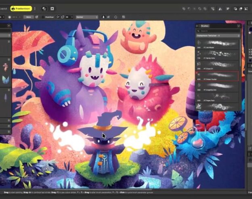Select the window stabiliser mode icon

coord(63,17)
